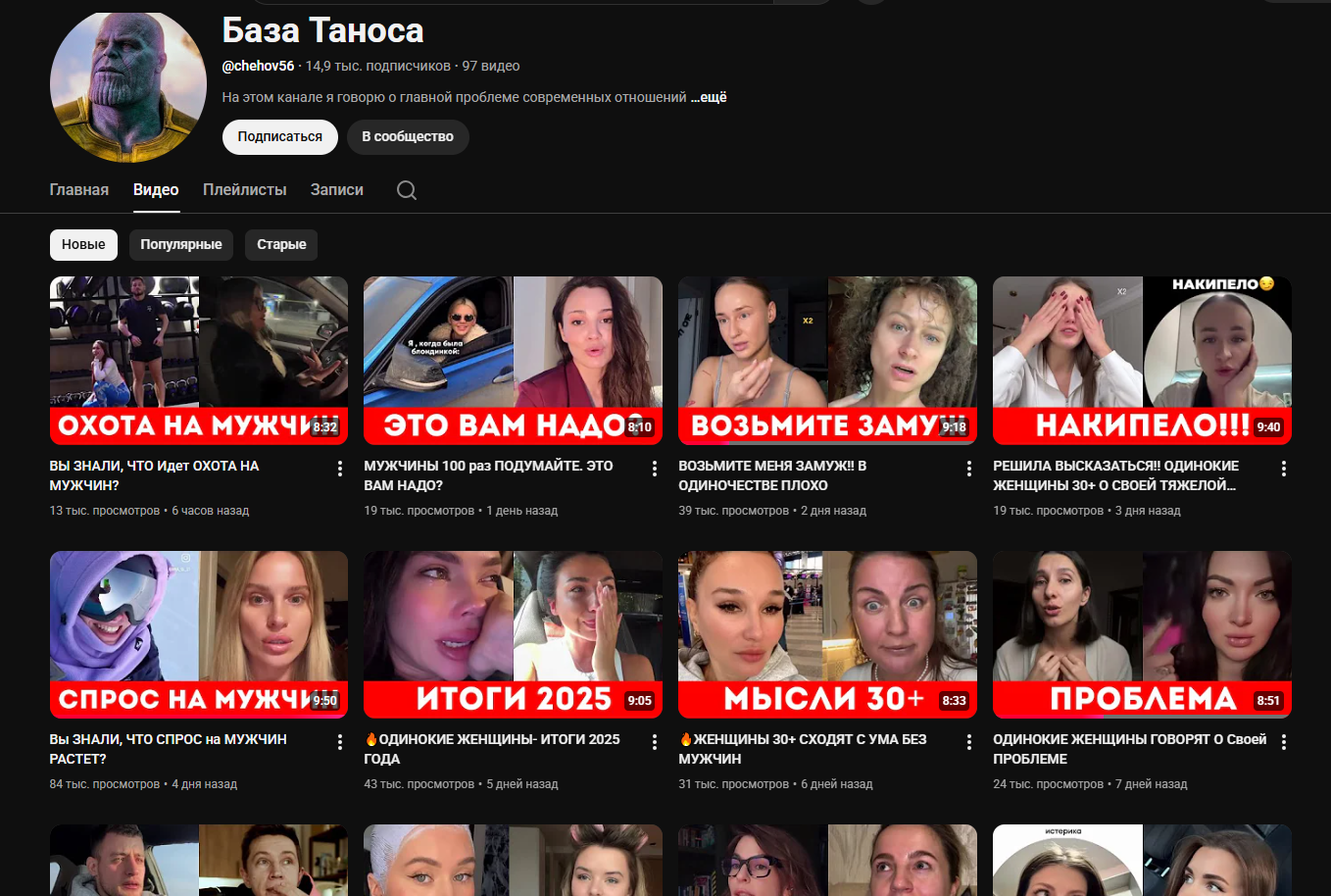Click the channel name 'База Таноса'
Screen dimensions: 1331x896
pyautogui.click(x=322, y=30)
